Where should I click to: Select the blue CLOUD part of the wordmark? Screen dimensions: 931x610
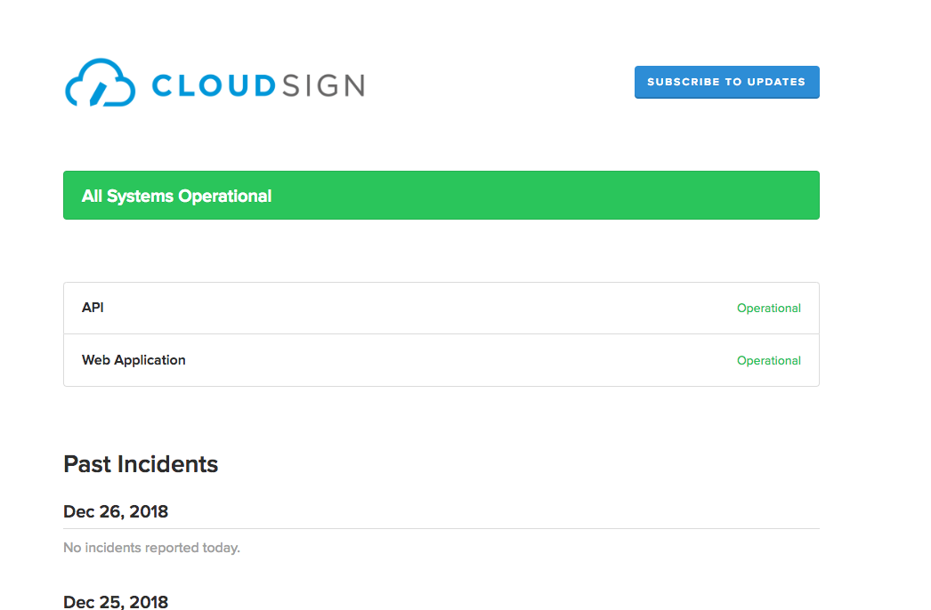point(214,85)
